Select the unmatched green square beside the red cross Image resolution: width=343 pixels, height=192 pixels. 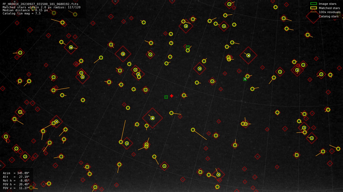pyautogui.click(x=166, y=97)
